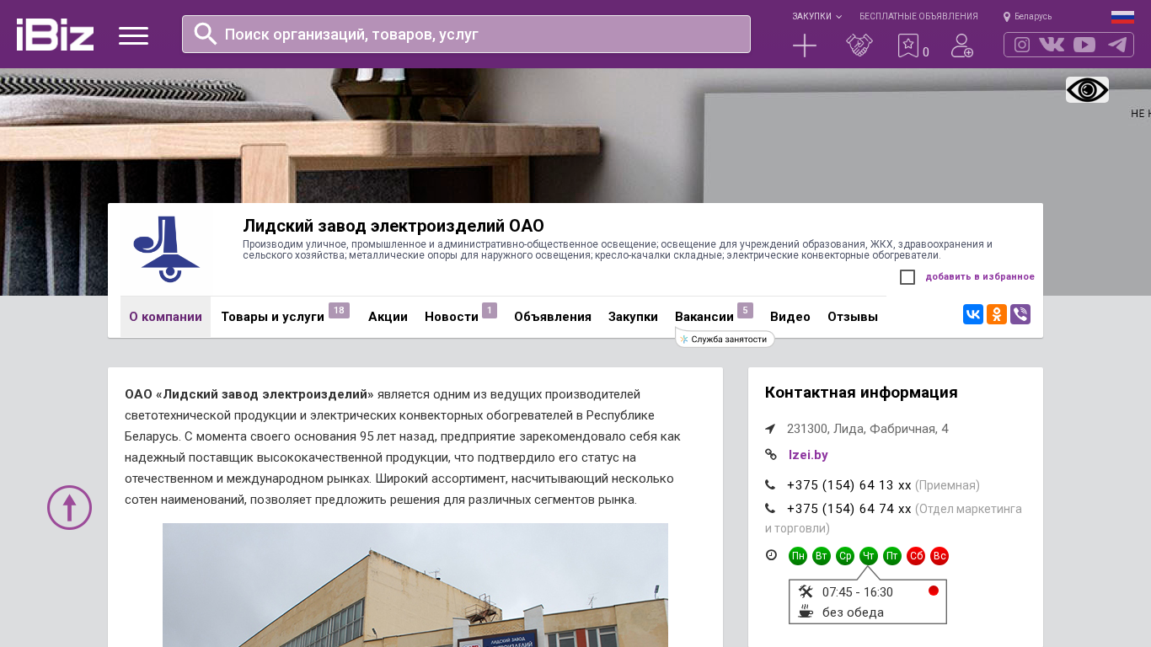Reveal the Приемная phone number

tap(849, 485)
